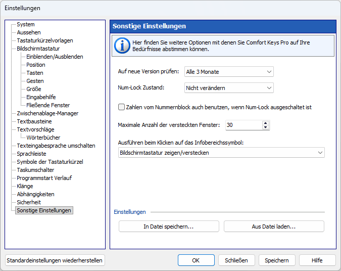341x271 pixels.
Task: Select Fließende Fenster item
Action: click(48, 105)
